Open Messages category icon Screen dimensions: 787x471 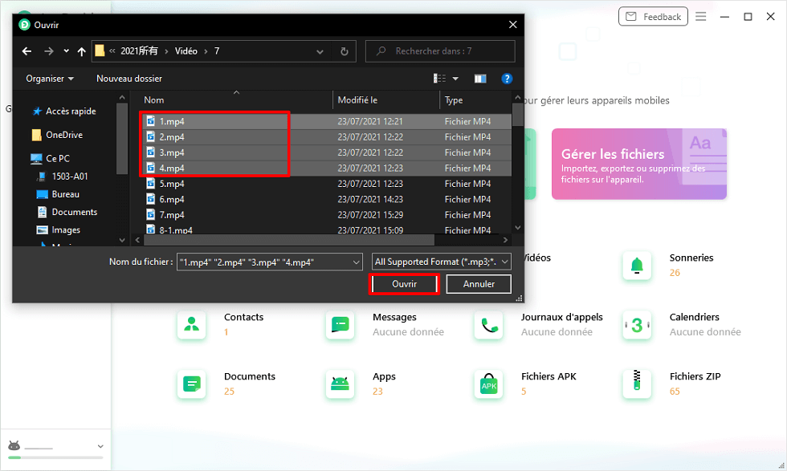click(340, 324)
